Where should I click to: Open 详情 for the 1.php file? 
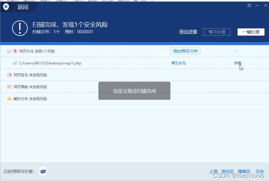tap(238, 63)
